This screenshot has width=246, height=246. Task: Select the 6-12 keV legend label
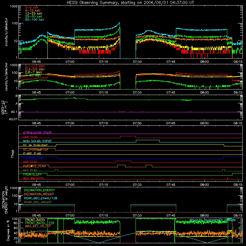[33, 10]
